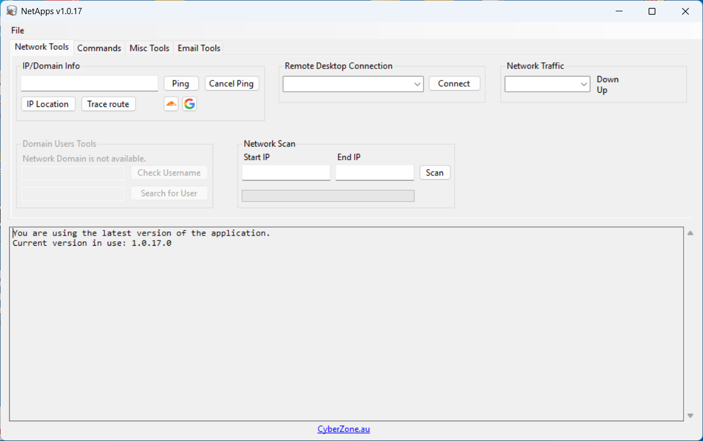Screen dimensions: 703x441
Task: Click the Google icon button
Action: coord(189,104)
